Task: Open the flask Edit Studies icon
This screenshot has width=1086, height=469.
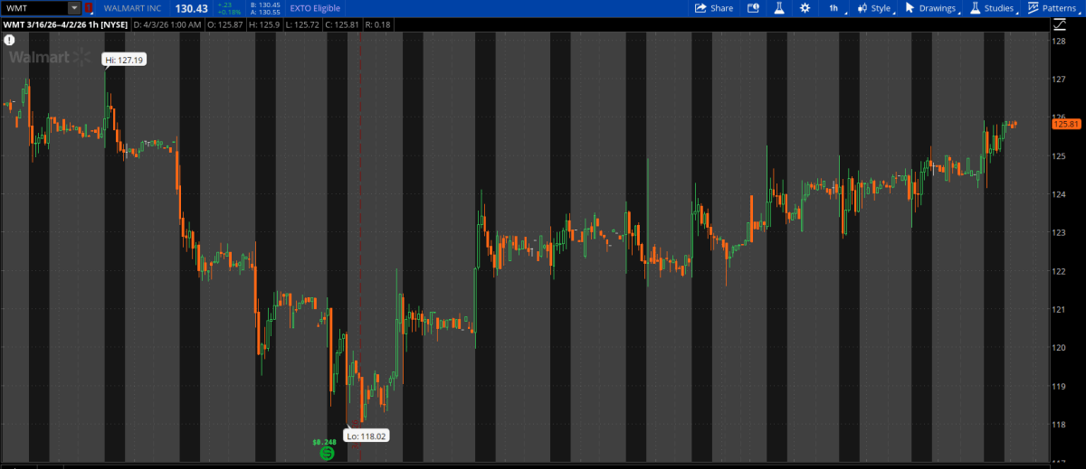Action: (x=777, y=8)
